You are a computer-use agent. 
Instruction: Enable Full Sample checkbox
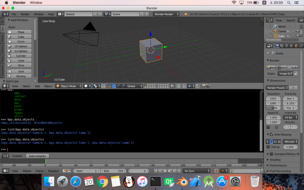[268, 147]
